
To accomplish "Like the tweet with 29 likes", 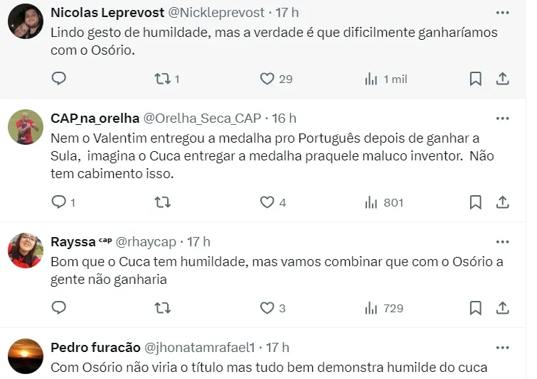I will pyautogui.click(x=267, y=79).
